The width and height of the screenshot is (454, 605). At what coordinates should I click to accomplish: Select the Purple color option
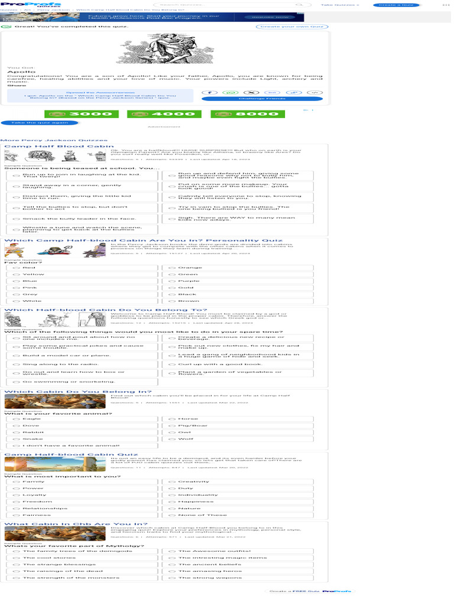(238, 281)
